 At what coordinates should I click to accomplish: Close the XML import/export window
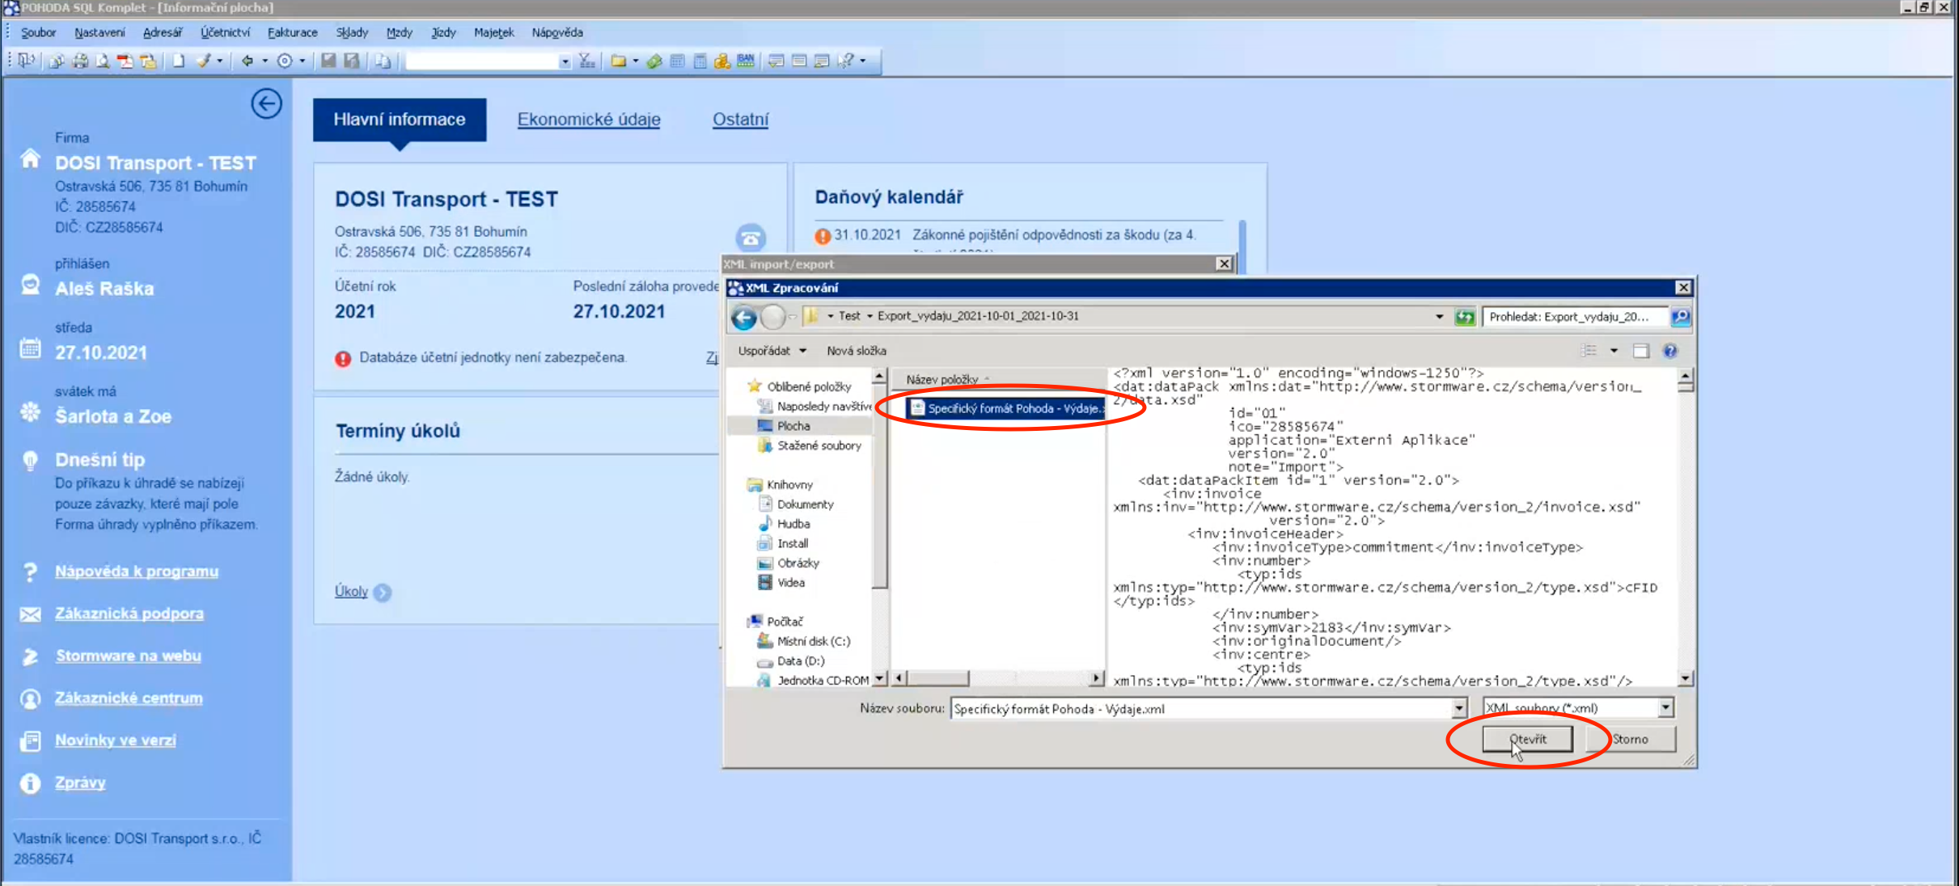pos(1225,264)
